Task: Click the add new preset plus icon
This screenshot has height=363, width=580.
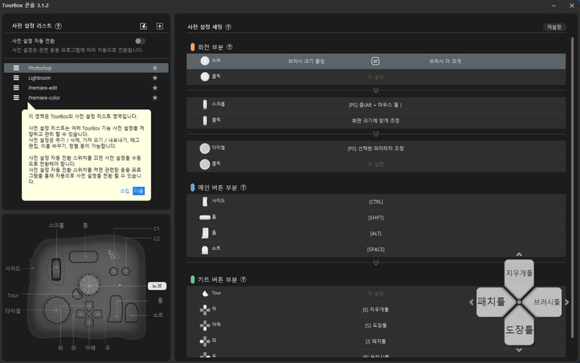Action: point(160,26)
